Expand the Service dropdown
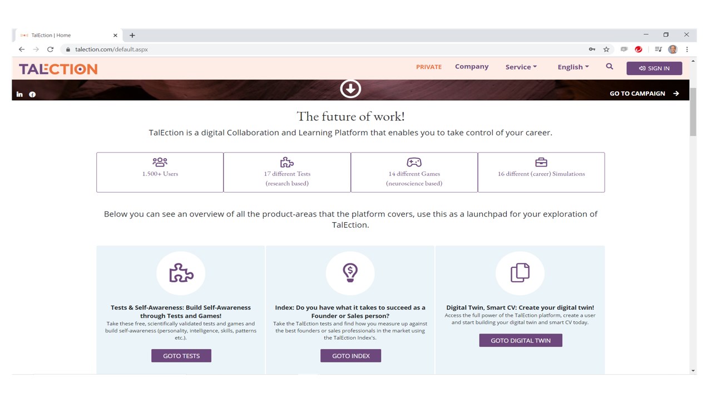712x401 pixels. pos(521,67)
